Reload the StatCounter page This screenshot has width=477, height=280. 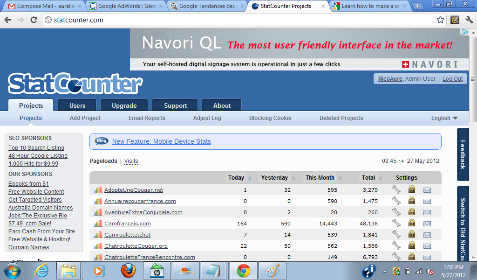click(x=34, y=20)
